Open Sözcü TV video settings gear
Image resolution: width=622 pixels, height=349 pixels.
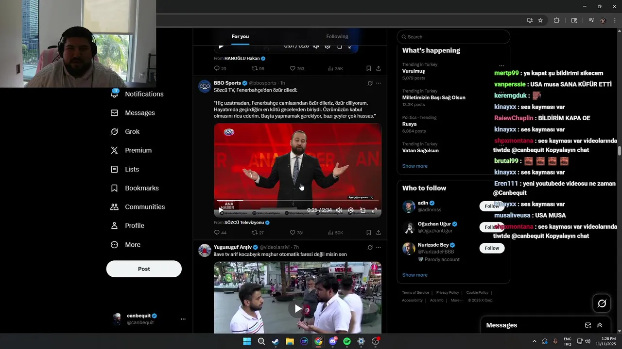coord(351,210)
